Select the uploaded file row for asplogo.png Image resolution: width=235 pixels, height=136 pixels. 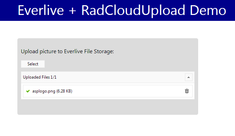pyautogui.click(x=108, y=91)
